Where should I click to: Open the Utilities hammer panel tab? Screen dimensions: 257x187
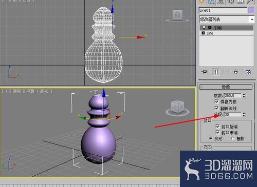coord(250,2)
